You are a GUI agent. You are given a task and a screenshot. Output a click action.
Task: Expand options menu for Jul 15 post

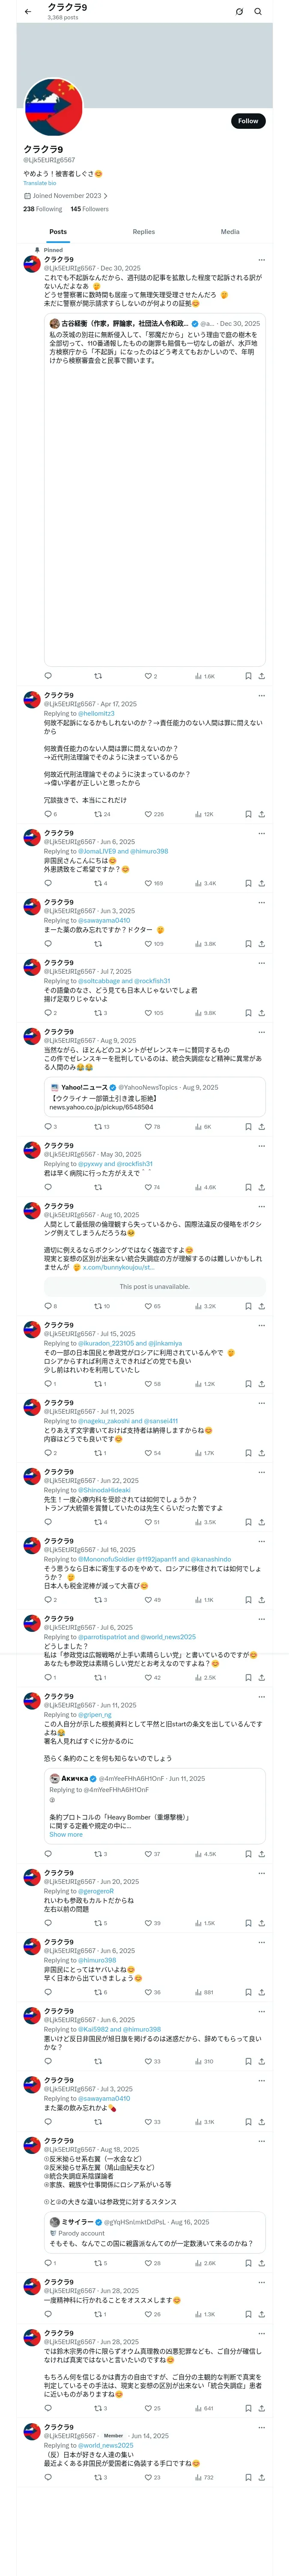261,1325
